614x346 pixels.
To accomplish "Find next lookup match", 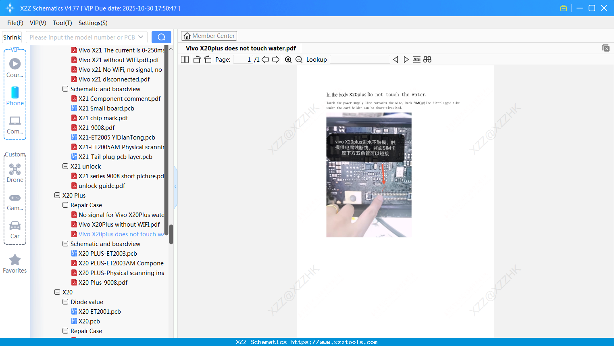I will [406, 60].
